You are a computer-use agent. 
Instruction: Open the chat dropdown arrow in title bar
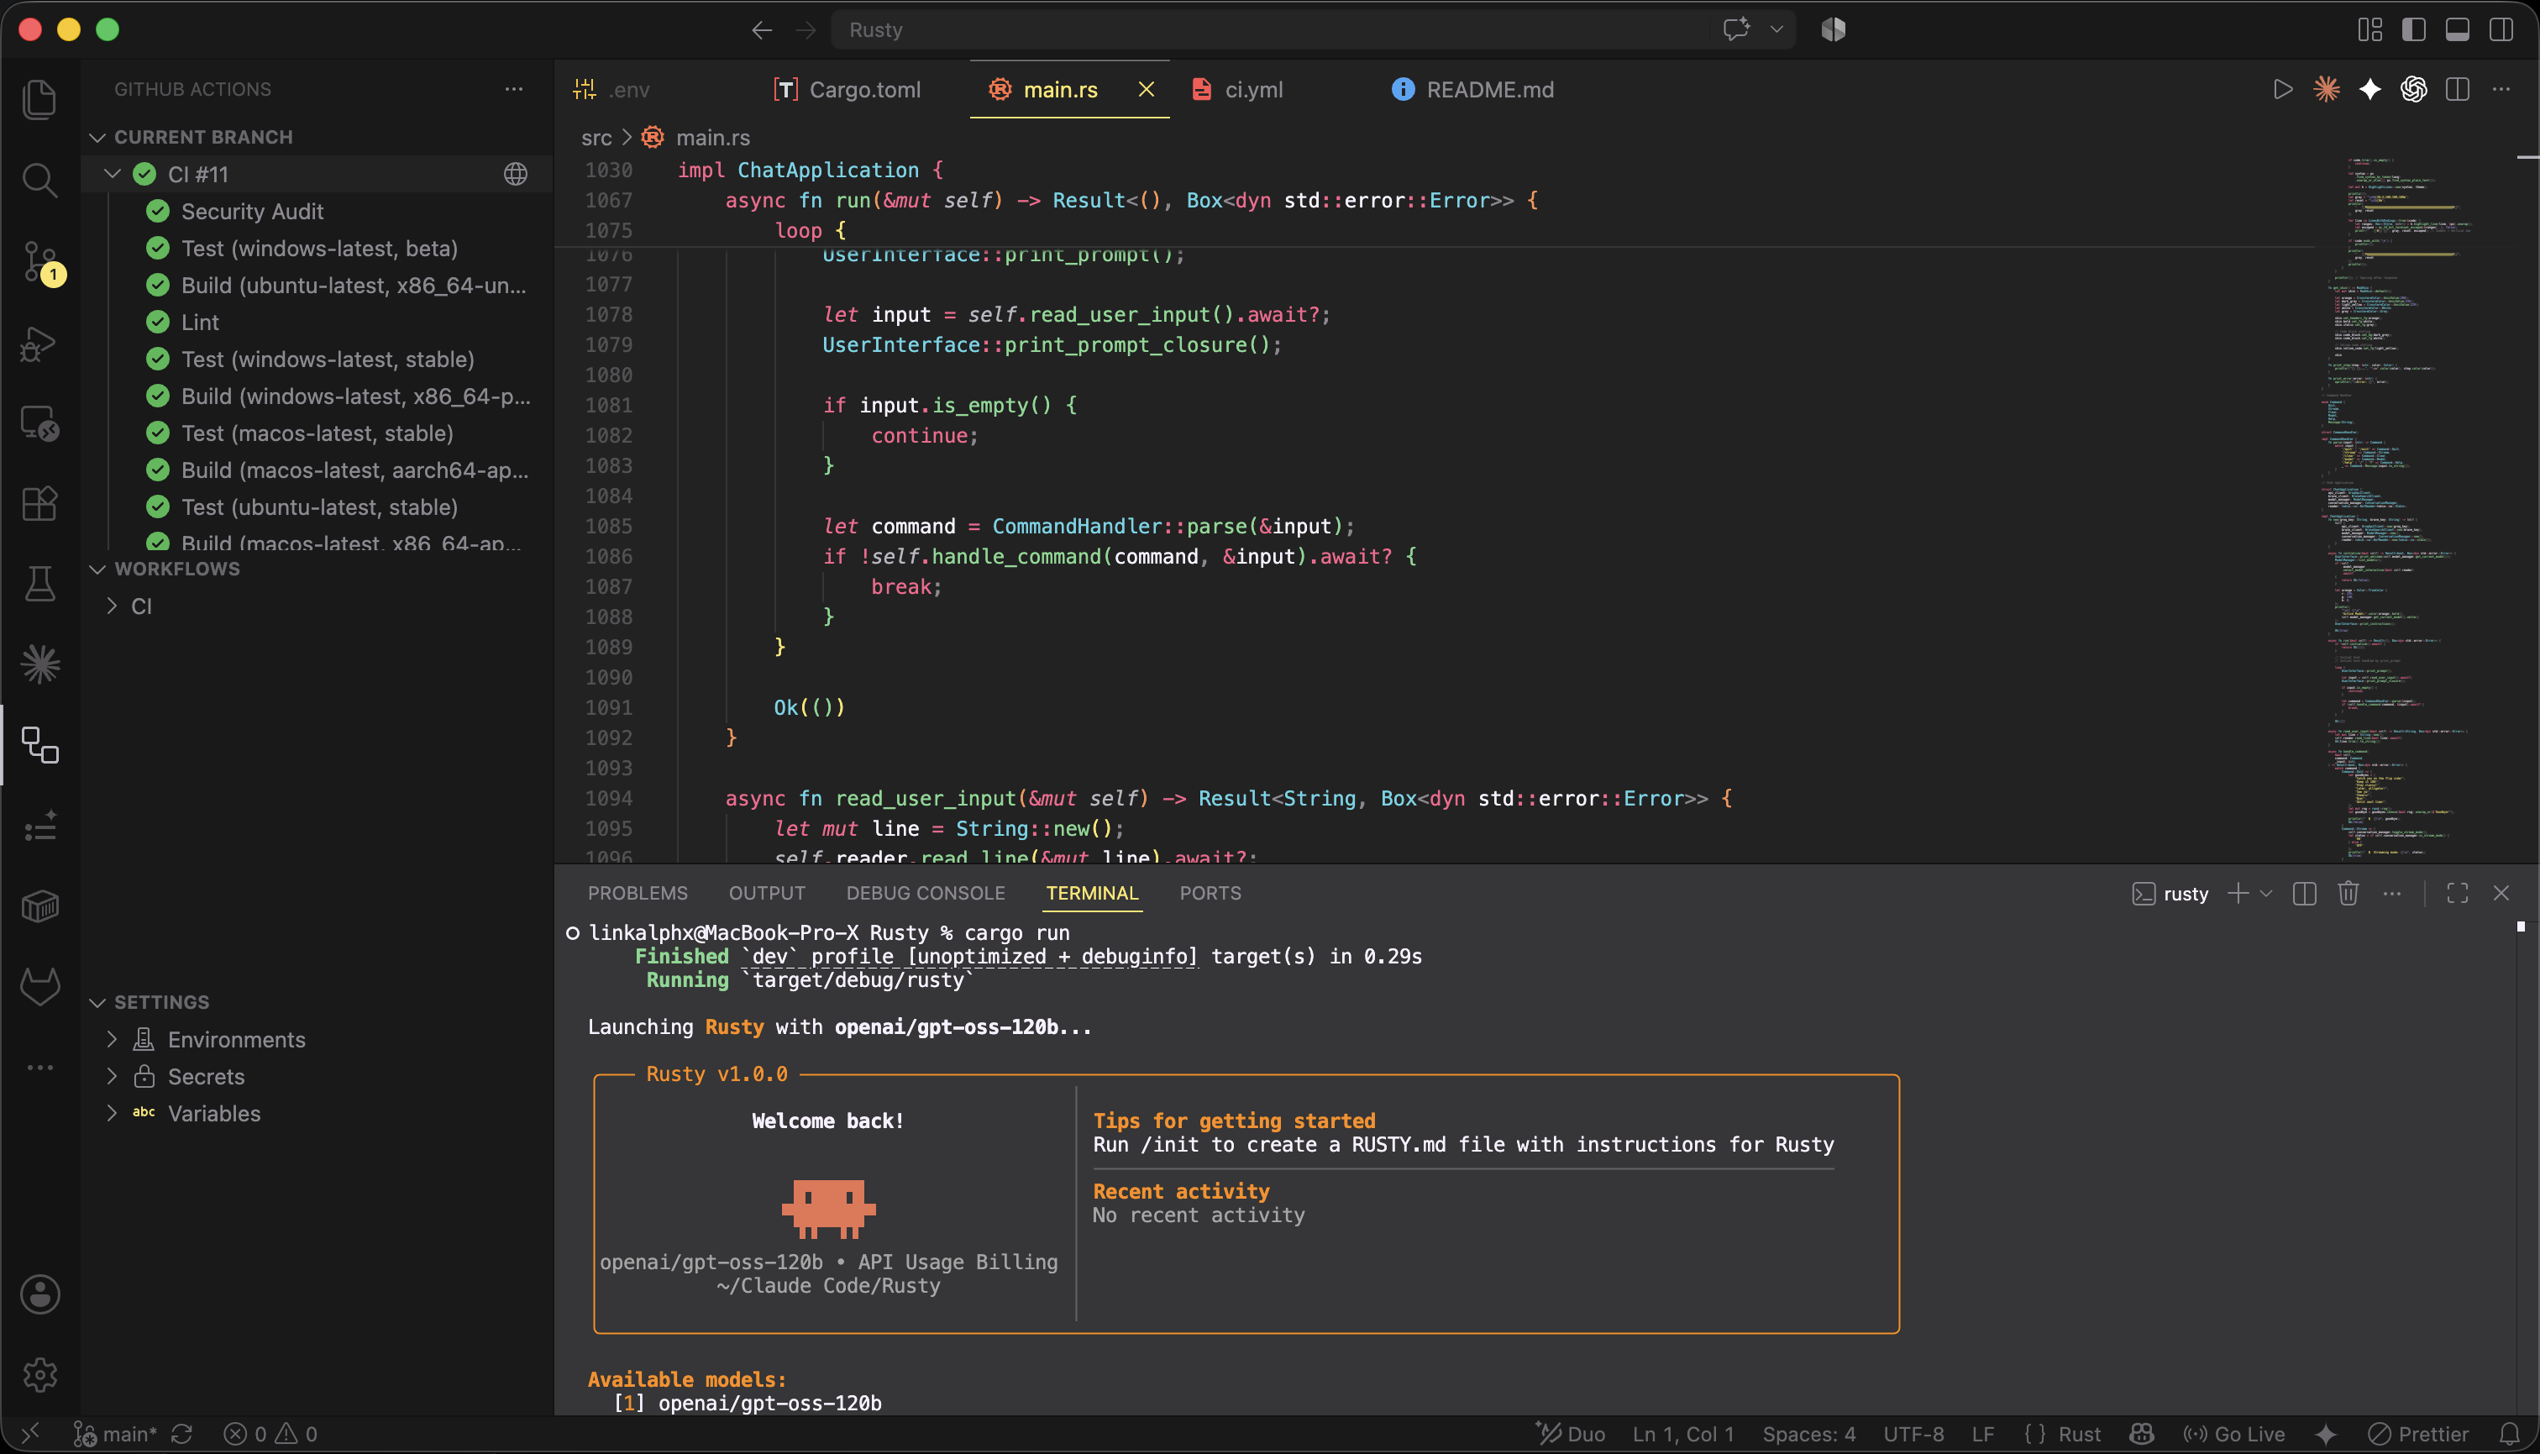point(1777,30)
